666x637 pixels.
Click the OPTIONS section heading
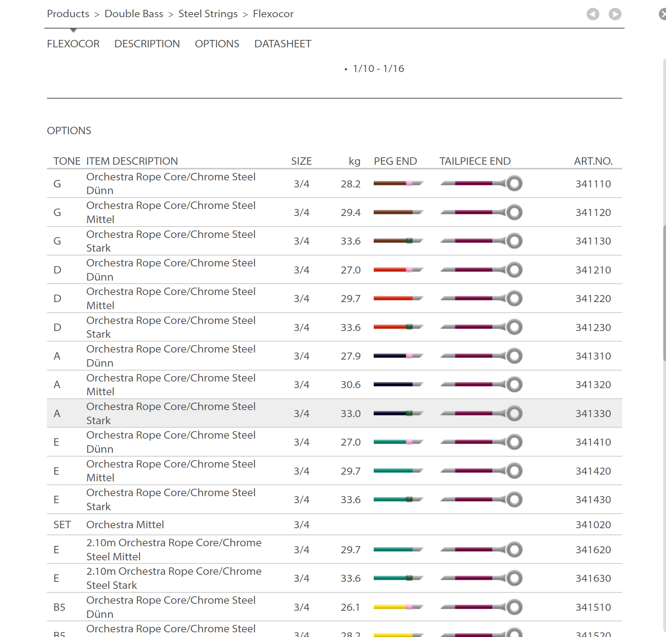pyautogui.click(x=69, y=131)
